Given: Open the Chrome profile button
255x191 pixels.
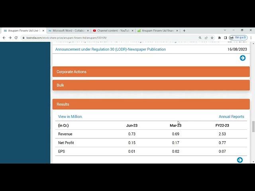Looking at the screenshot, I should coord(238,38).
